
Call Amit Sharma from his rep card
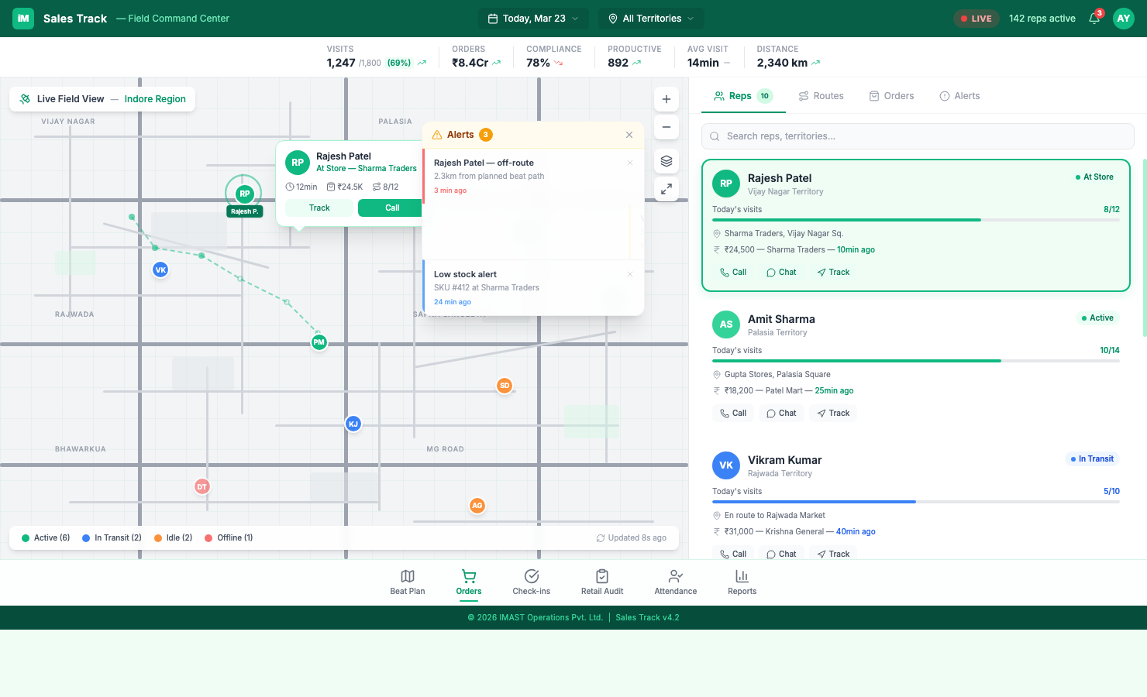click(x=732, y=413)
